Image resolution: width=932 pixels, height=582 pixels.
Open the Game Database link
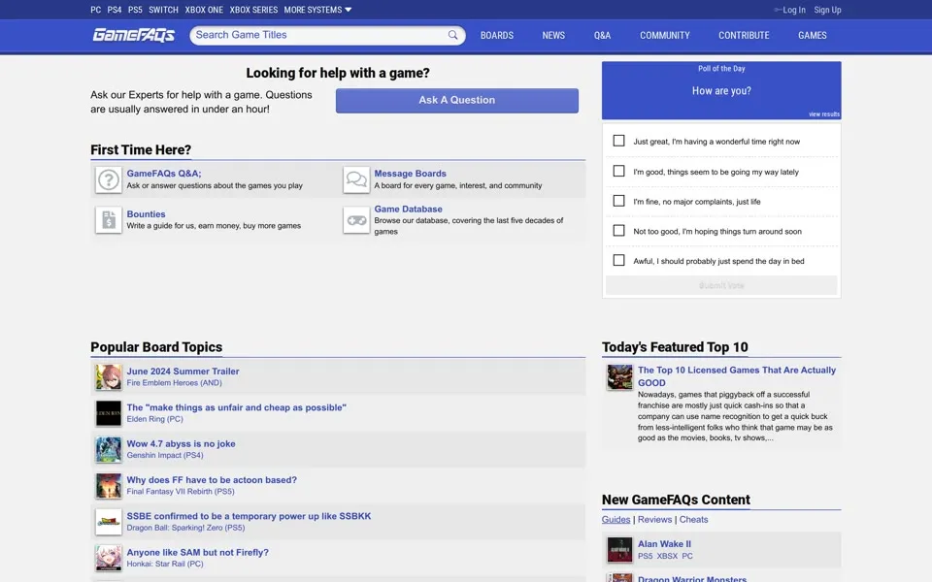(408, 210)
